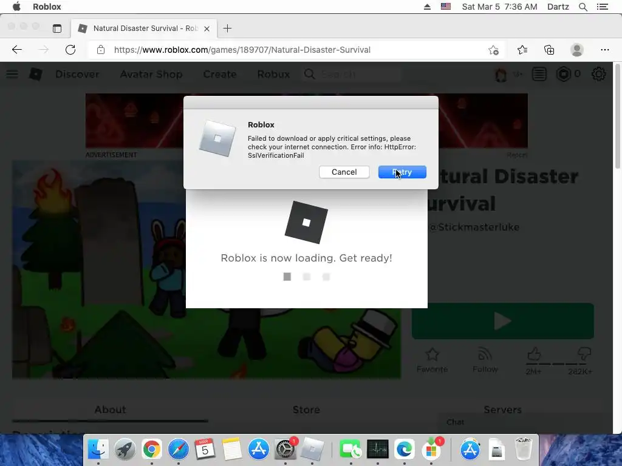Follow the game
The image size is (622, 466).
point(485,360)
